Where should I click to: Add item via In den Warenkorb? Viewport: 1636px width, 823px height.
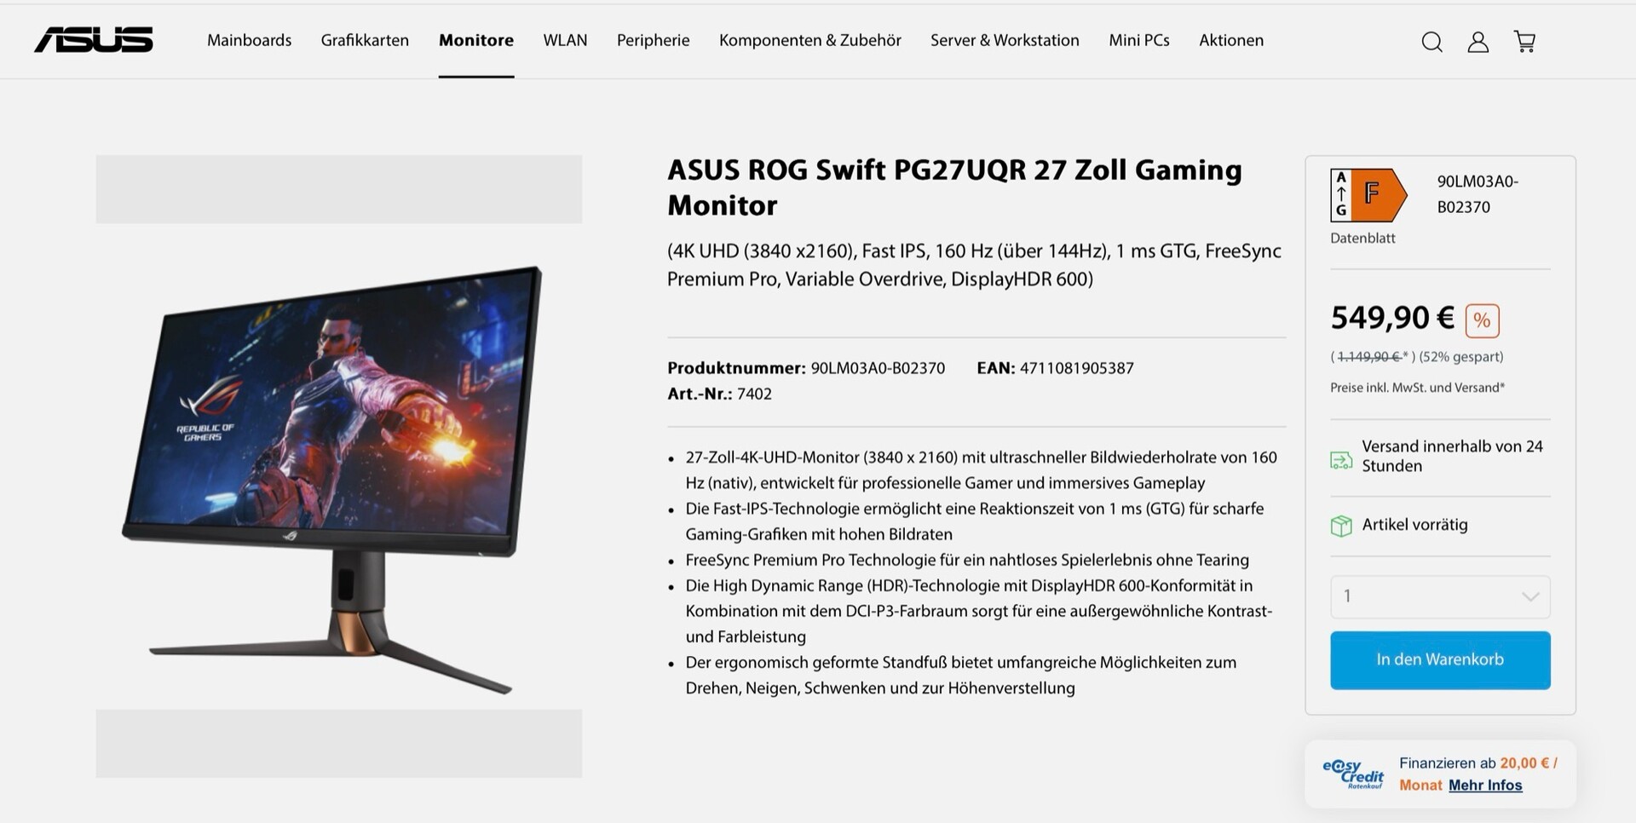tap(1440, 660)
